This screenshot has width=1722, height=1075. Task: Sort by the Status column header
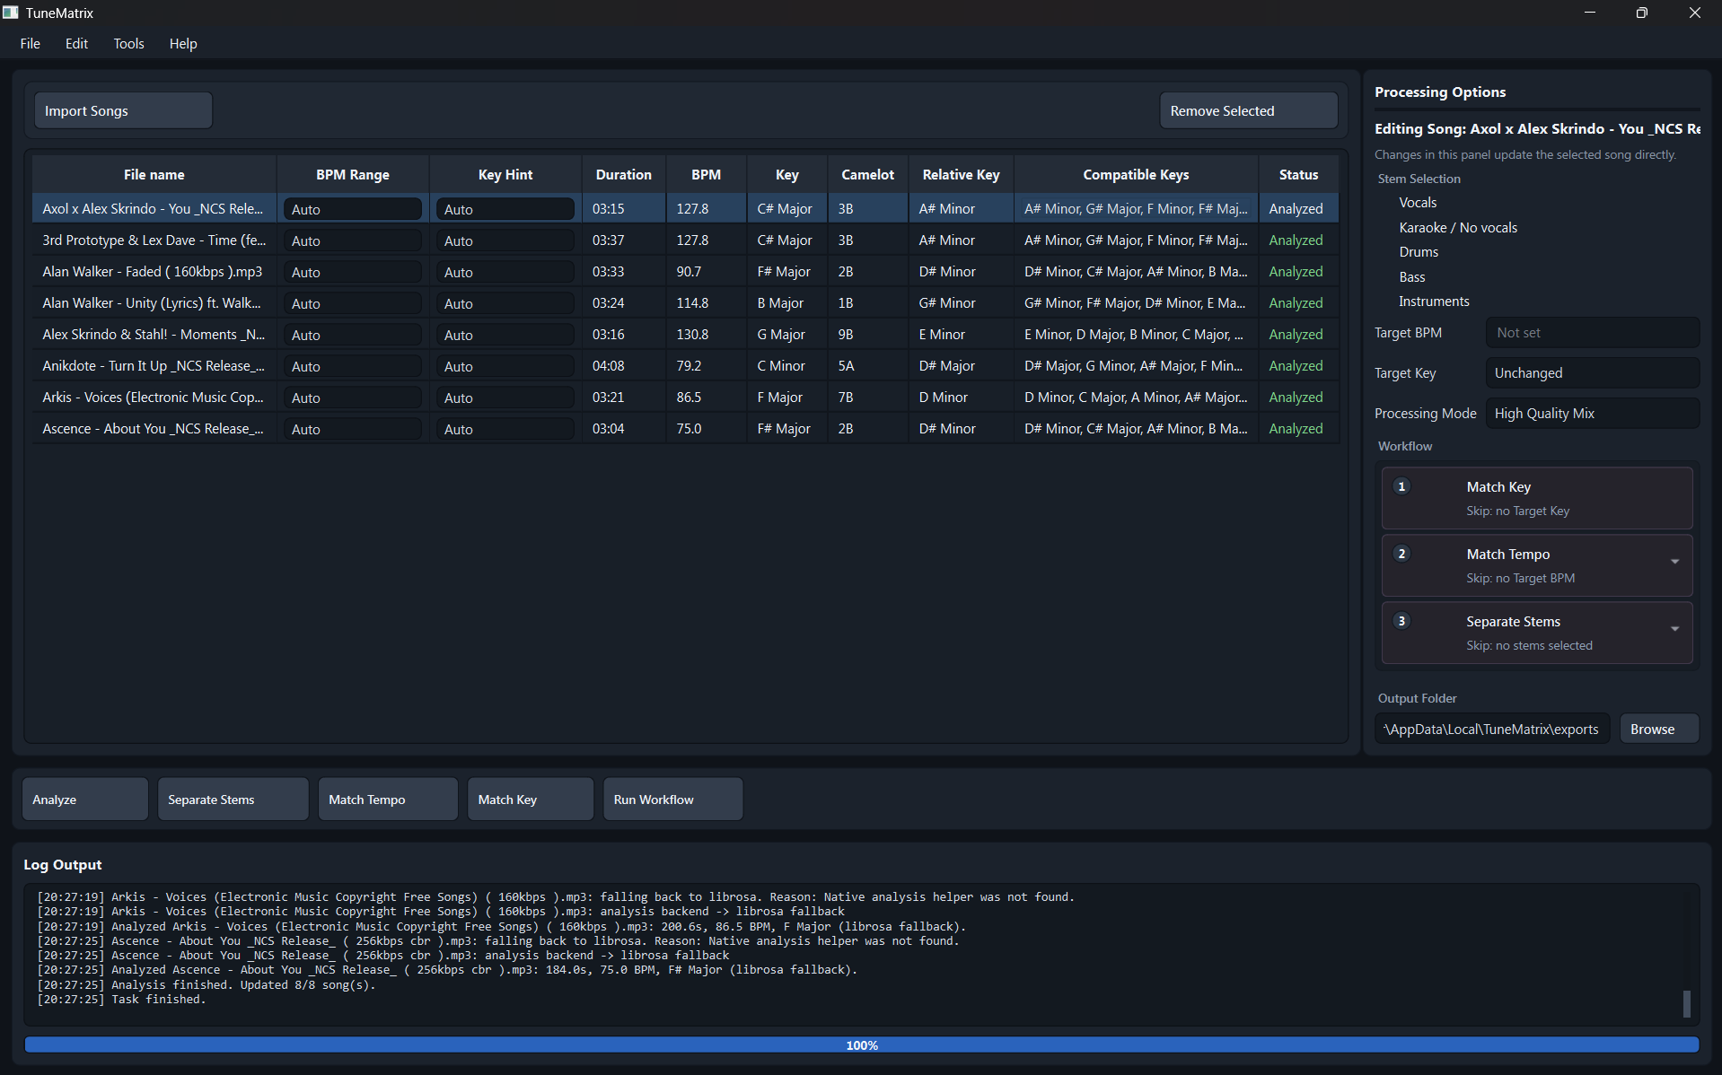pos(1298,174)
